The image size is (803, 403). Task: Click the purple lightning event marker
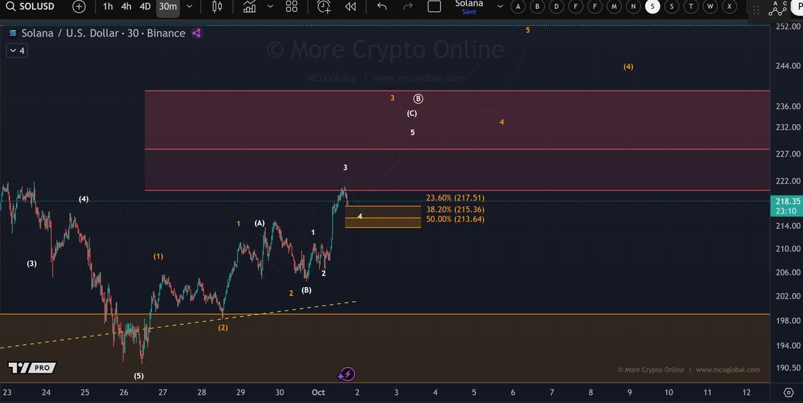pyautogui.click(x=347, y=374)
